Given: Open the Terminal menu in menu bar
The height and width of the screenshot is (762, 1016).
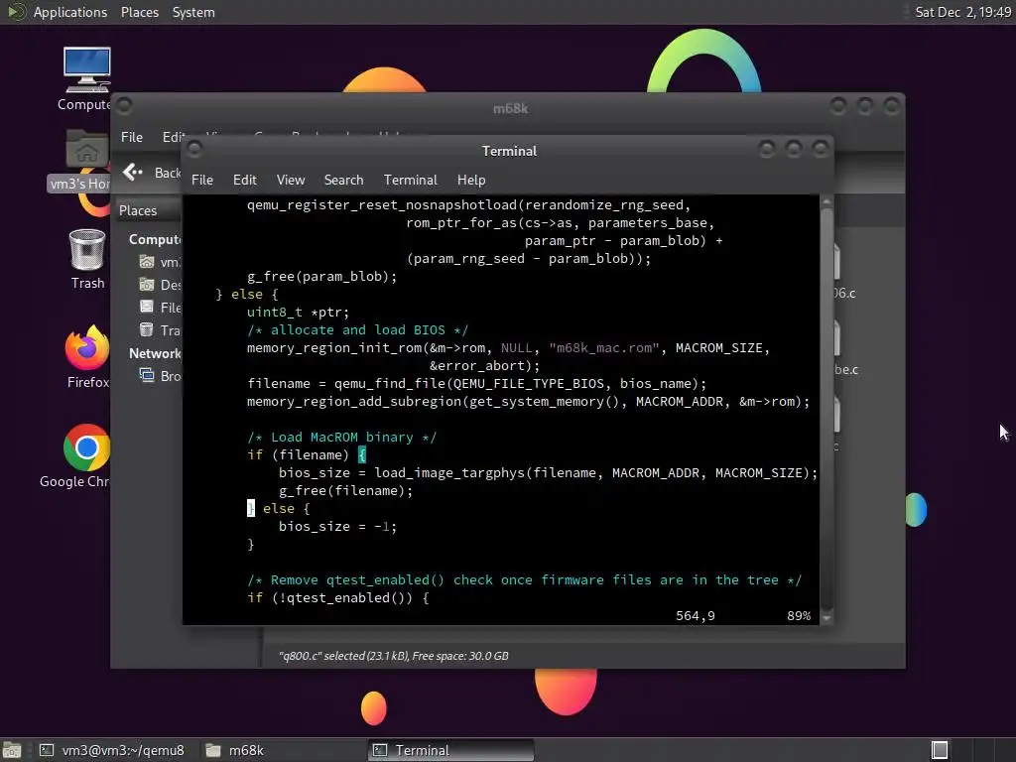Looking at the screenshot, I should [x=410, y=181].
